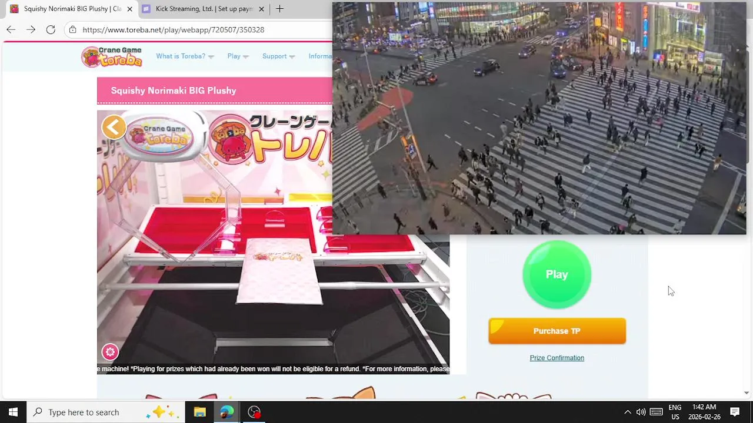Click the Shibuya crossing video overlay
Image resolution: width=753 pixels, height=423 pixels.
coord(539,118)
